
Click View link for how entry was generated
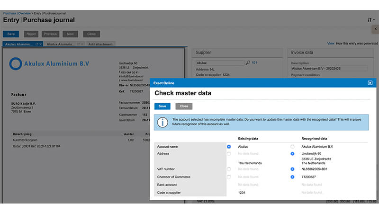[x=330, y=44]
